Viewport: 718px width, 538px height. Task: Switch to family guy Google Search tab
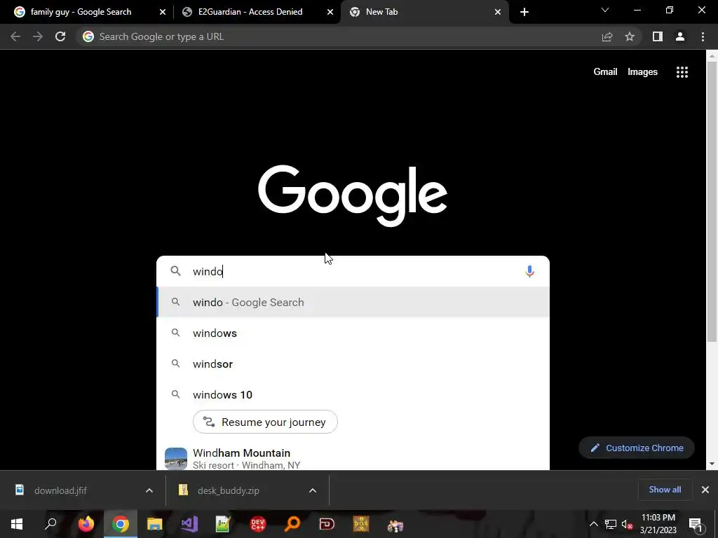click(81, 12)
